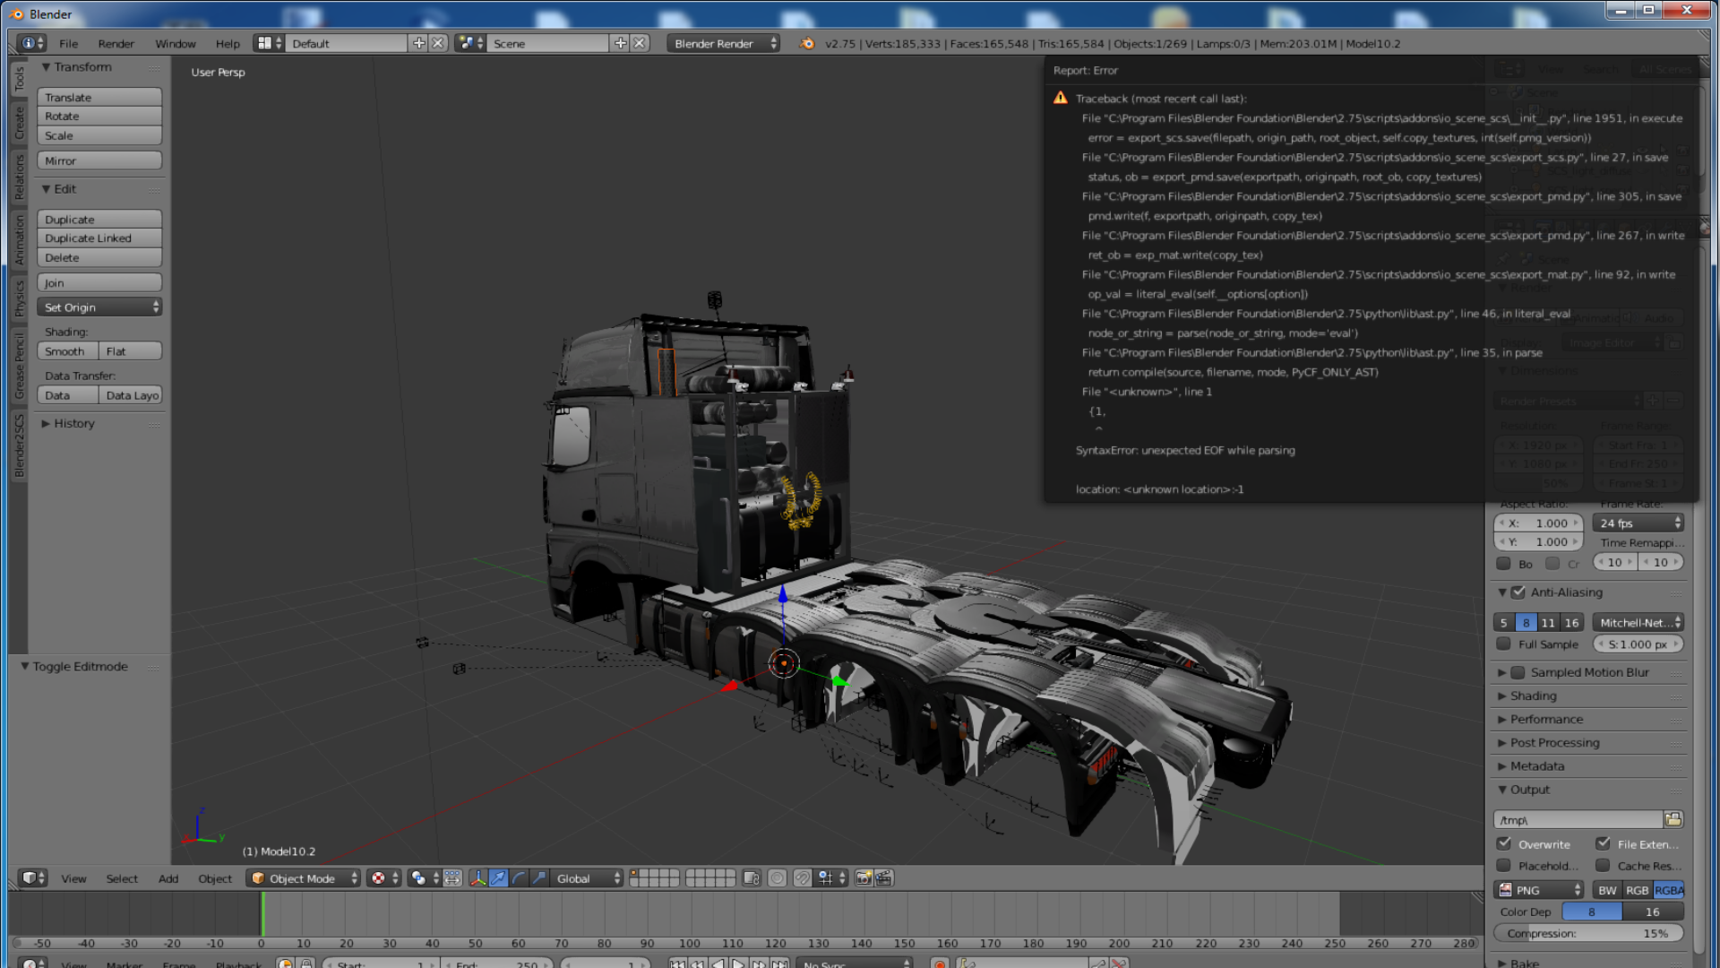Viewport: 1720px width, 968px height.
Task: Uncheck the Overwrite checkbox
Action: click(x=1504, y=843)
